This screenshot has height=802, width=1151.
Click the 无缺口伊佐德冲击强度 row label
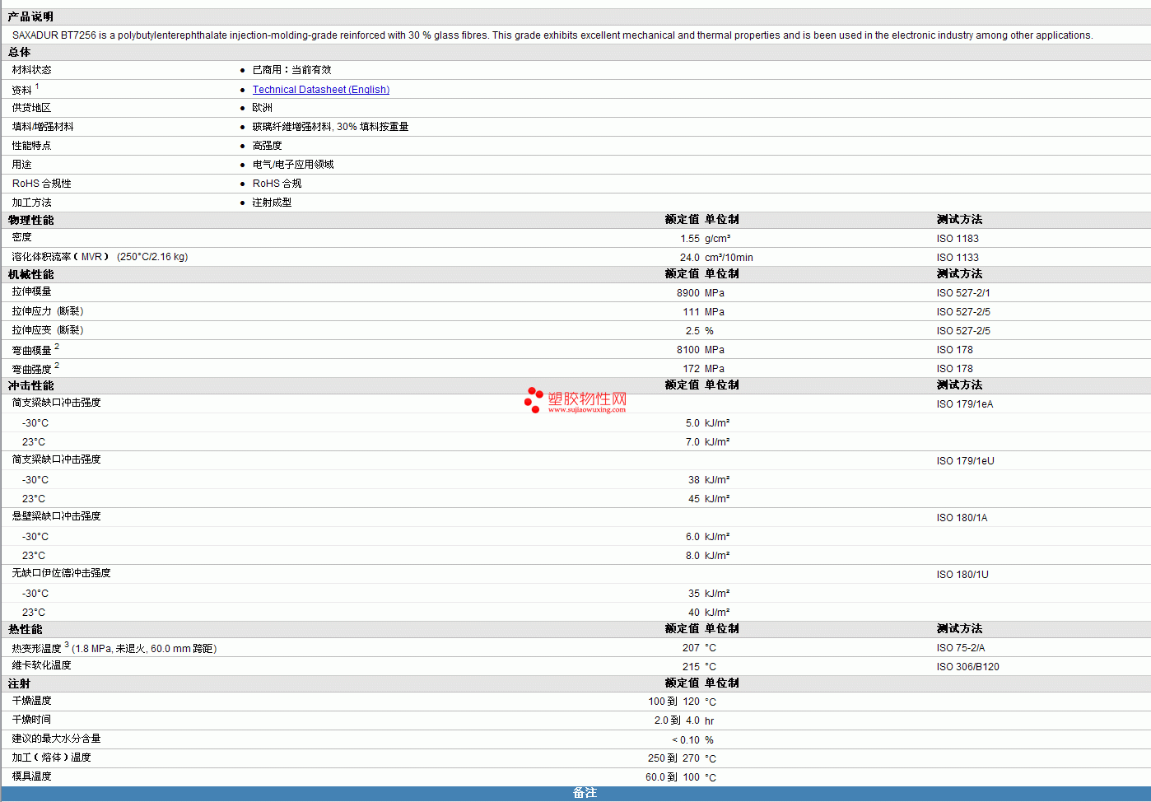click(x=61, y=573)
